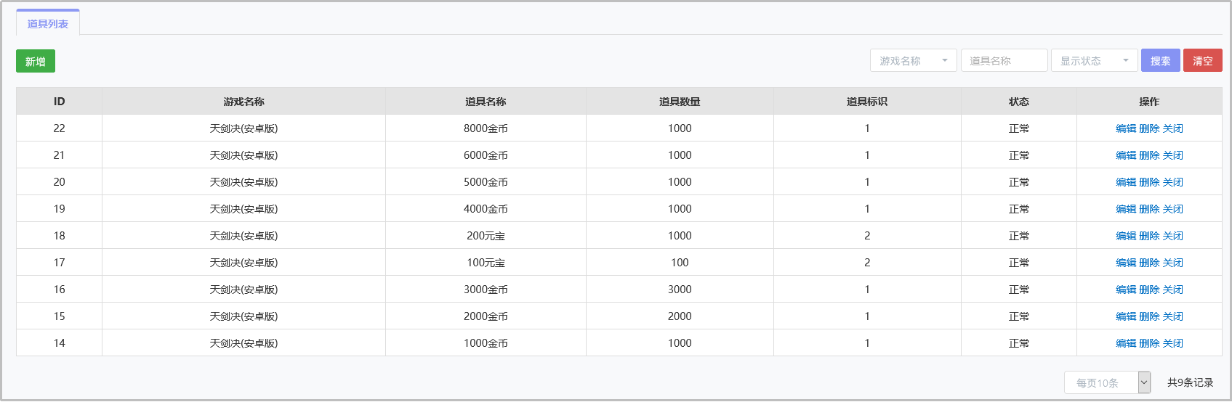Click the 状态 column header

pos(1019,102)
